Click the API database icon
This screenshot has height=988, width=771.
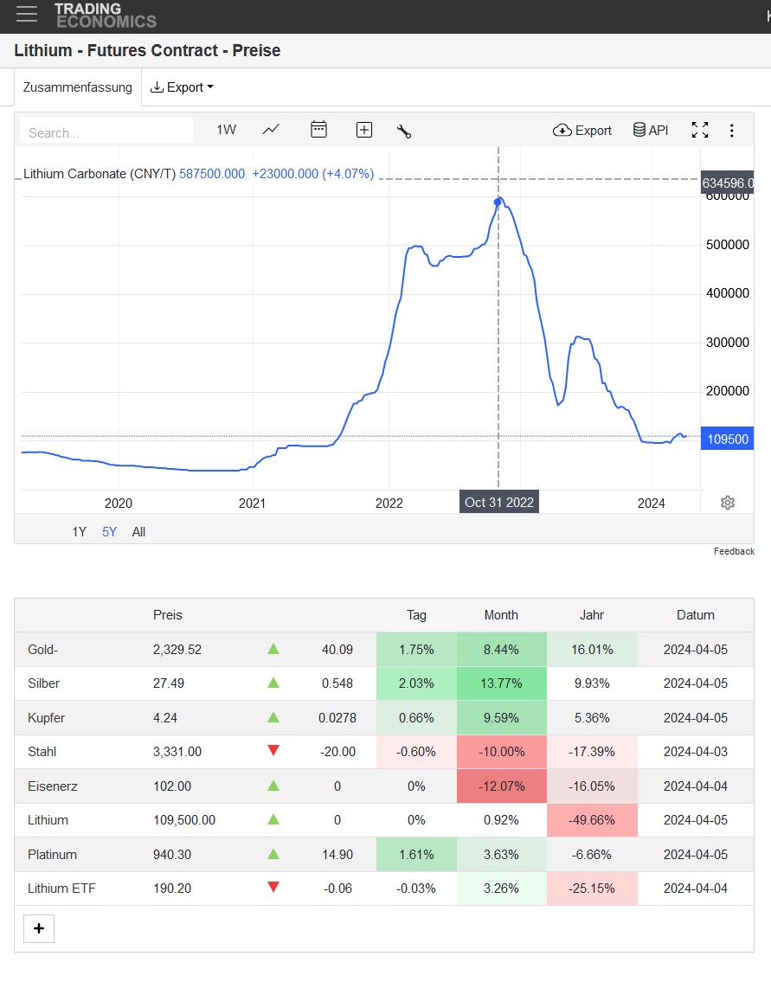[x=651, y=130]
